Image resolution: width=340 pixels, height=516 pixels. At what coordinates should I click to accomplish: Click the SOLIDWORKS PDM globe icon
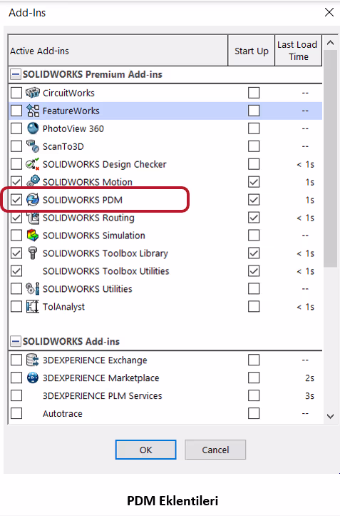pos(33,200)
